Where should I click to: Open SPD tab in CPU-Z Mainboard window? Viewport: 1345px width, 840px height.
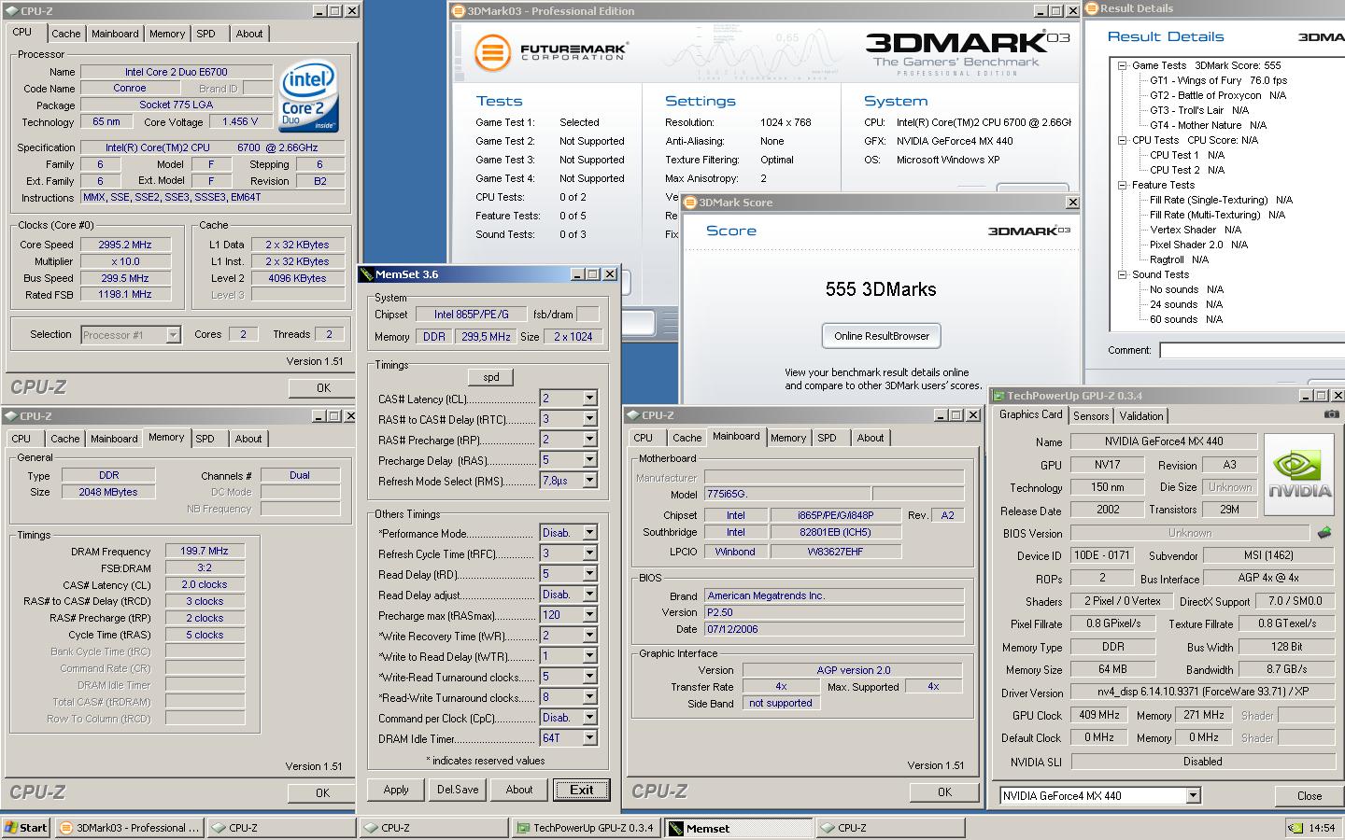827,438
